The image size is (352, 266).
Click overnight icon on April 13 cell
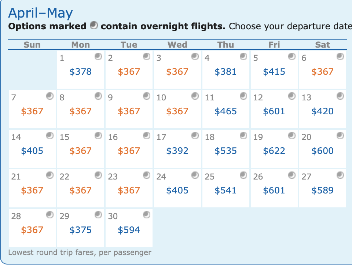(340, 96)
